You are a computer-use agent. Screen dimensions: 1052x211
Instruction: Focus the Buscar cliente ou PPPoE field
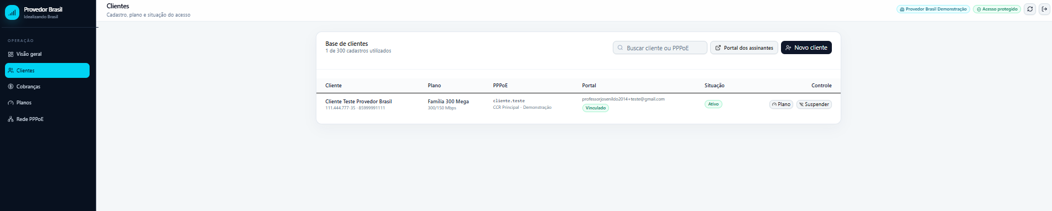[660, 48]
